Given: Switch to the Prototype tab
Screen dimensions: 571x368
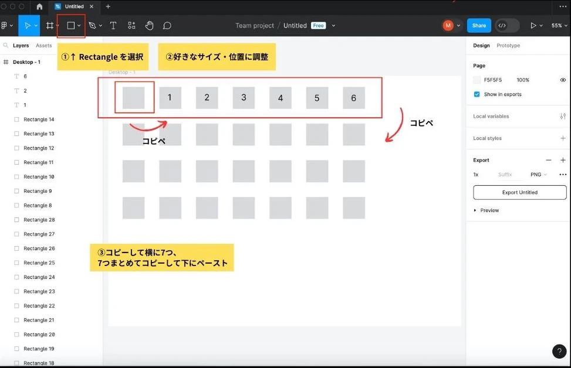Looking at the screenshot, I should [508, 46].
